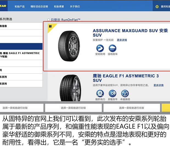Open 更多详情 for Assurance MaxGuard SUV
Image resolution: width=170 pixels, height=146 pixels.
point(122,40)
